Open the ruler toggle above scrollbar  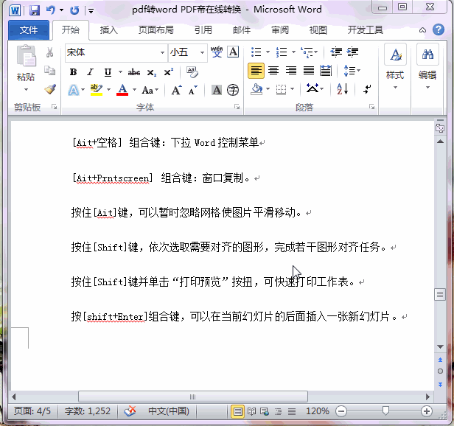(440, 128)
